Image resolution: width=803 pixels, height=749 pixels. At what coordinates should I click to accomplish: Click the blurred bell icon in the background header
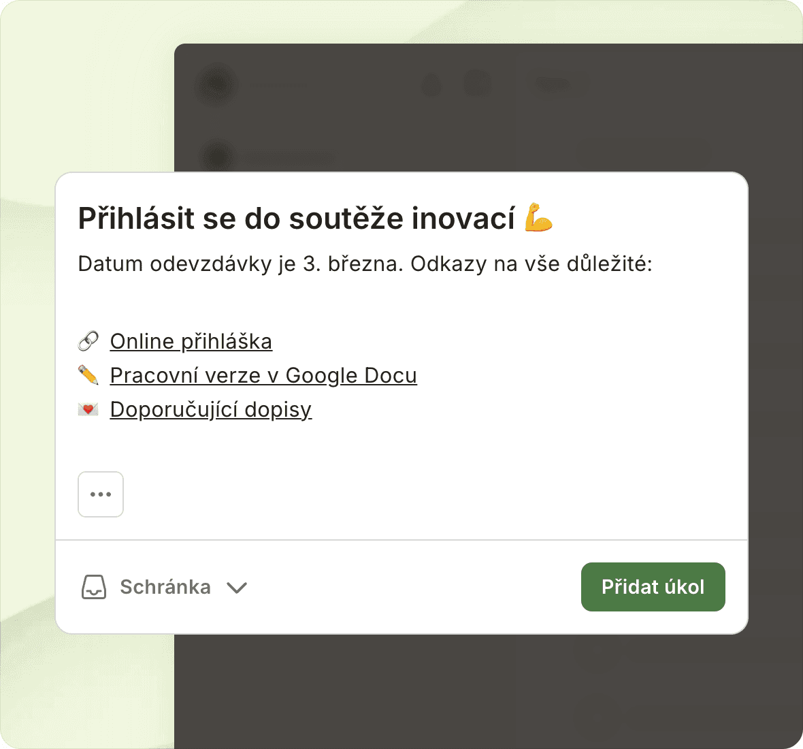click(431, 85)
